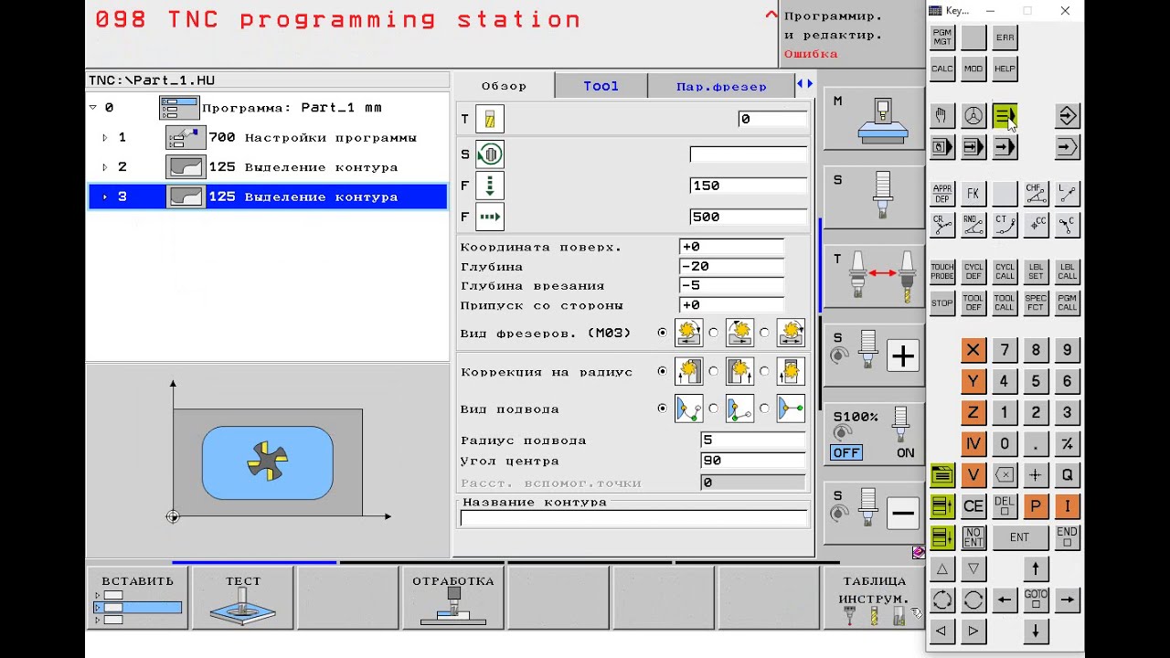
Task: Select second Вид подвода radio option
Action: [x=713, y=409]
